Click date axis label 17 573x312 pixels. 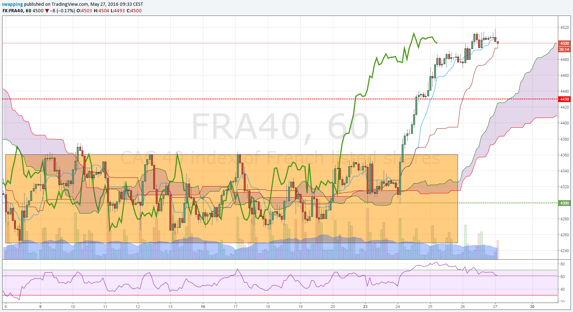(x=235, y=307)
